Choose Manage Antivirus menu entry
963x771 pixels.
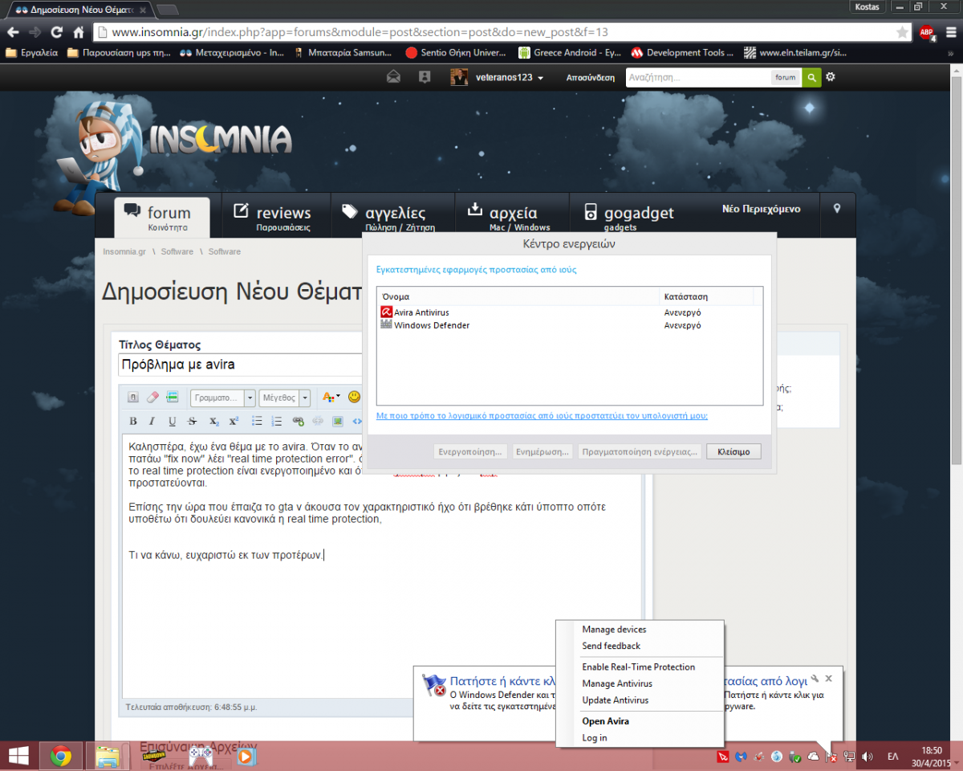[616, 683]
